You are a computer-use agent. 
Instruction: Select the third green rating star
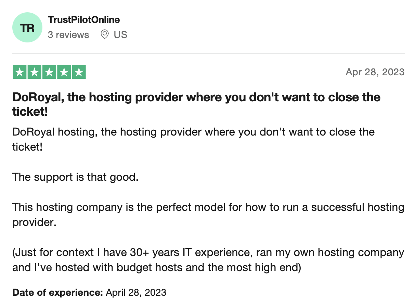[x=49, y=72]
